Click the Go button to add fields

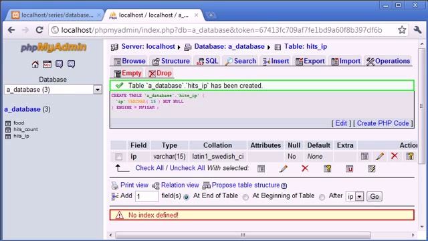pos(374,196)
